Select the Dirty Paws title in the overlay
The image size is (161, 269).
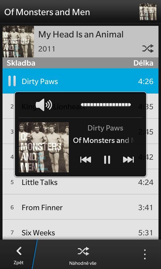105,128
